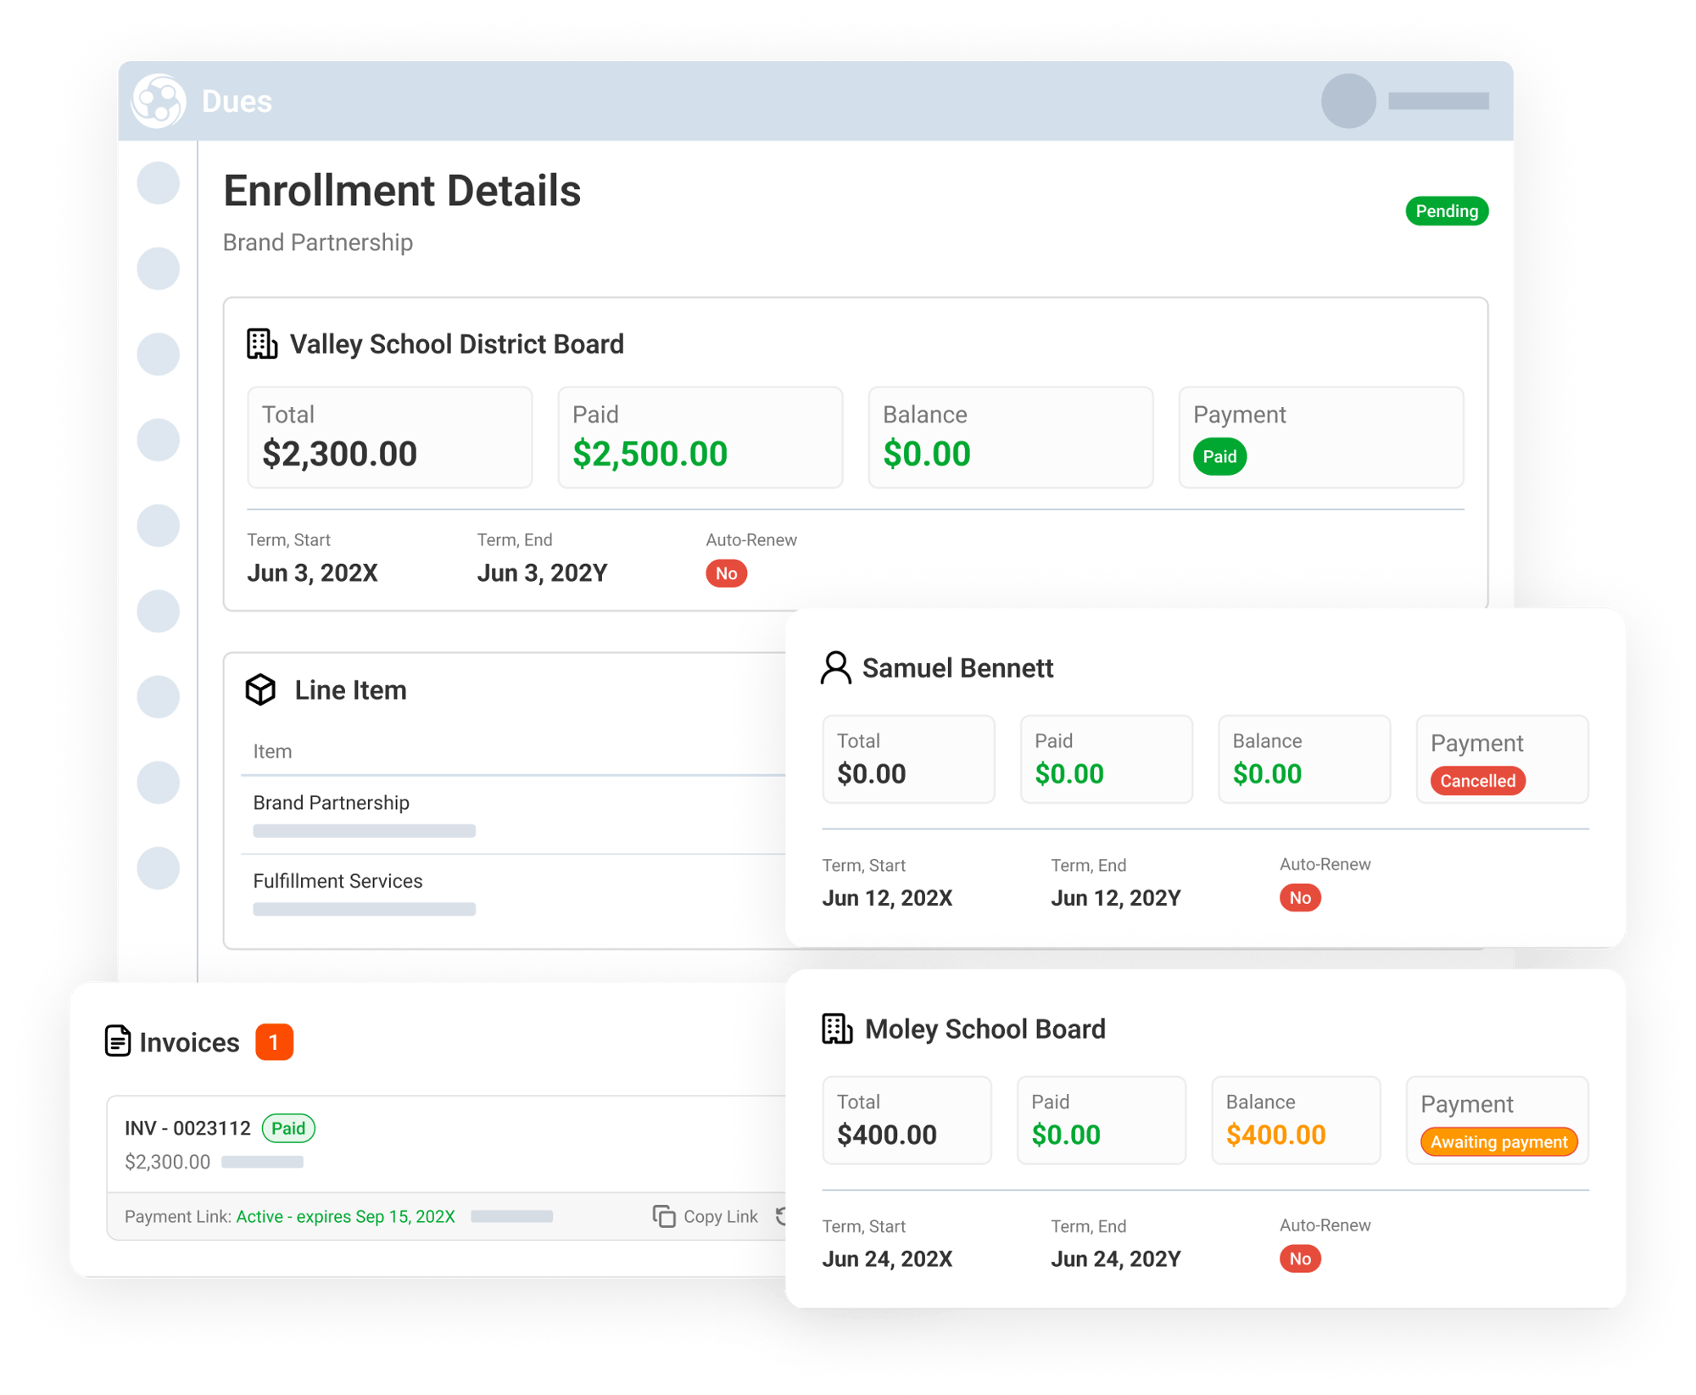Screen dimensions: 1696x1395
Task: Click the building icon beside Moley School Board
Action: point(837,1029)
